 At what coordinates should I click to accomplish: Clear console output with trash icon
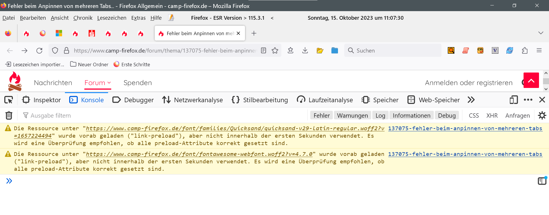pos(9,115)
